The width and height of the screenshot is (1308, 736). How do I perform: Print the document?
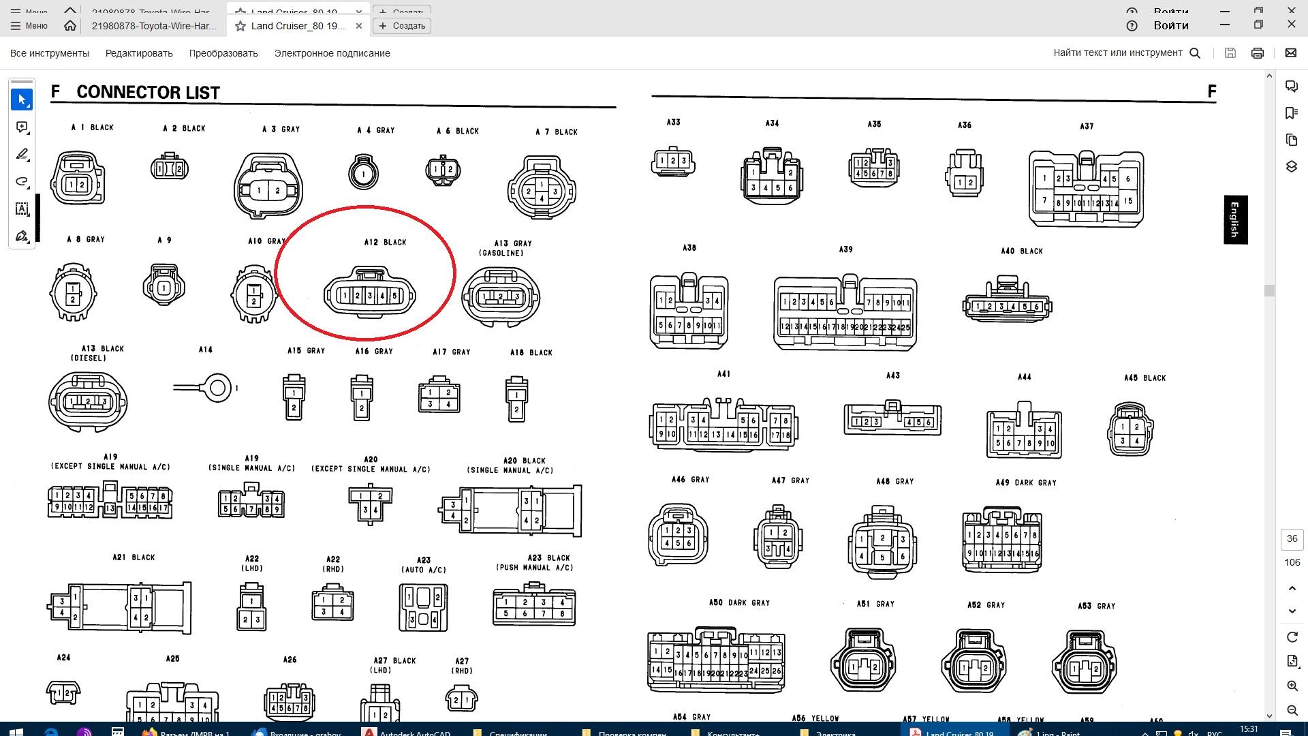[1258, 53]
